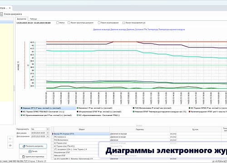Viewport: 227px width, 163px height.
Task: Click the printer icon on the 'Печать' button
Action: [x=30, y=151]
